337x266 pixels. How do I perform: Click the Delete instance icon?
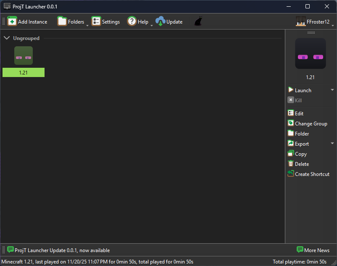[x=290, y=164]
